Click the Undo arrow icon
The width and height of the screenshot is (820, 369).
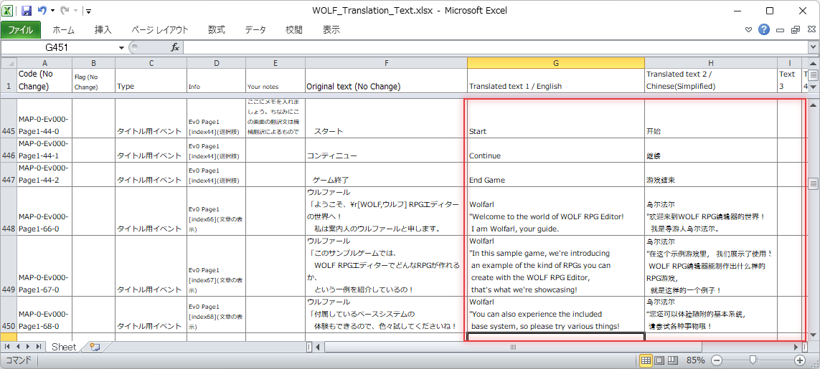[x=42, y=11]
